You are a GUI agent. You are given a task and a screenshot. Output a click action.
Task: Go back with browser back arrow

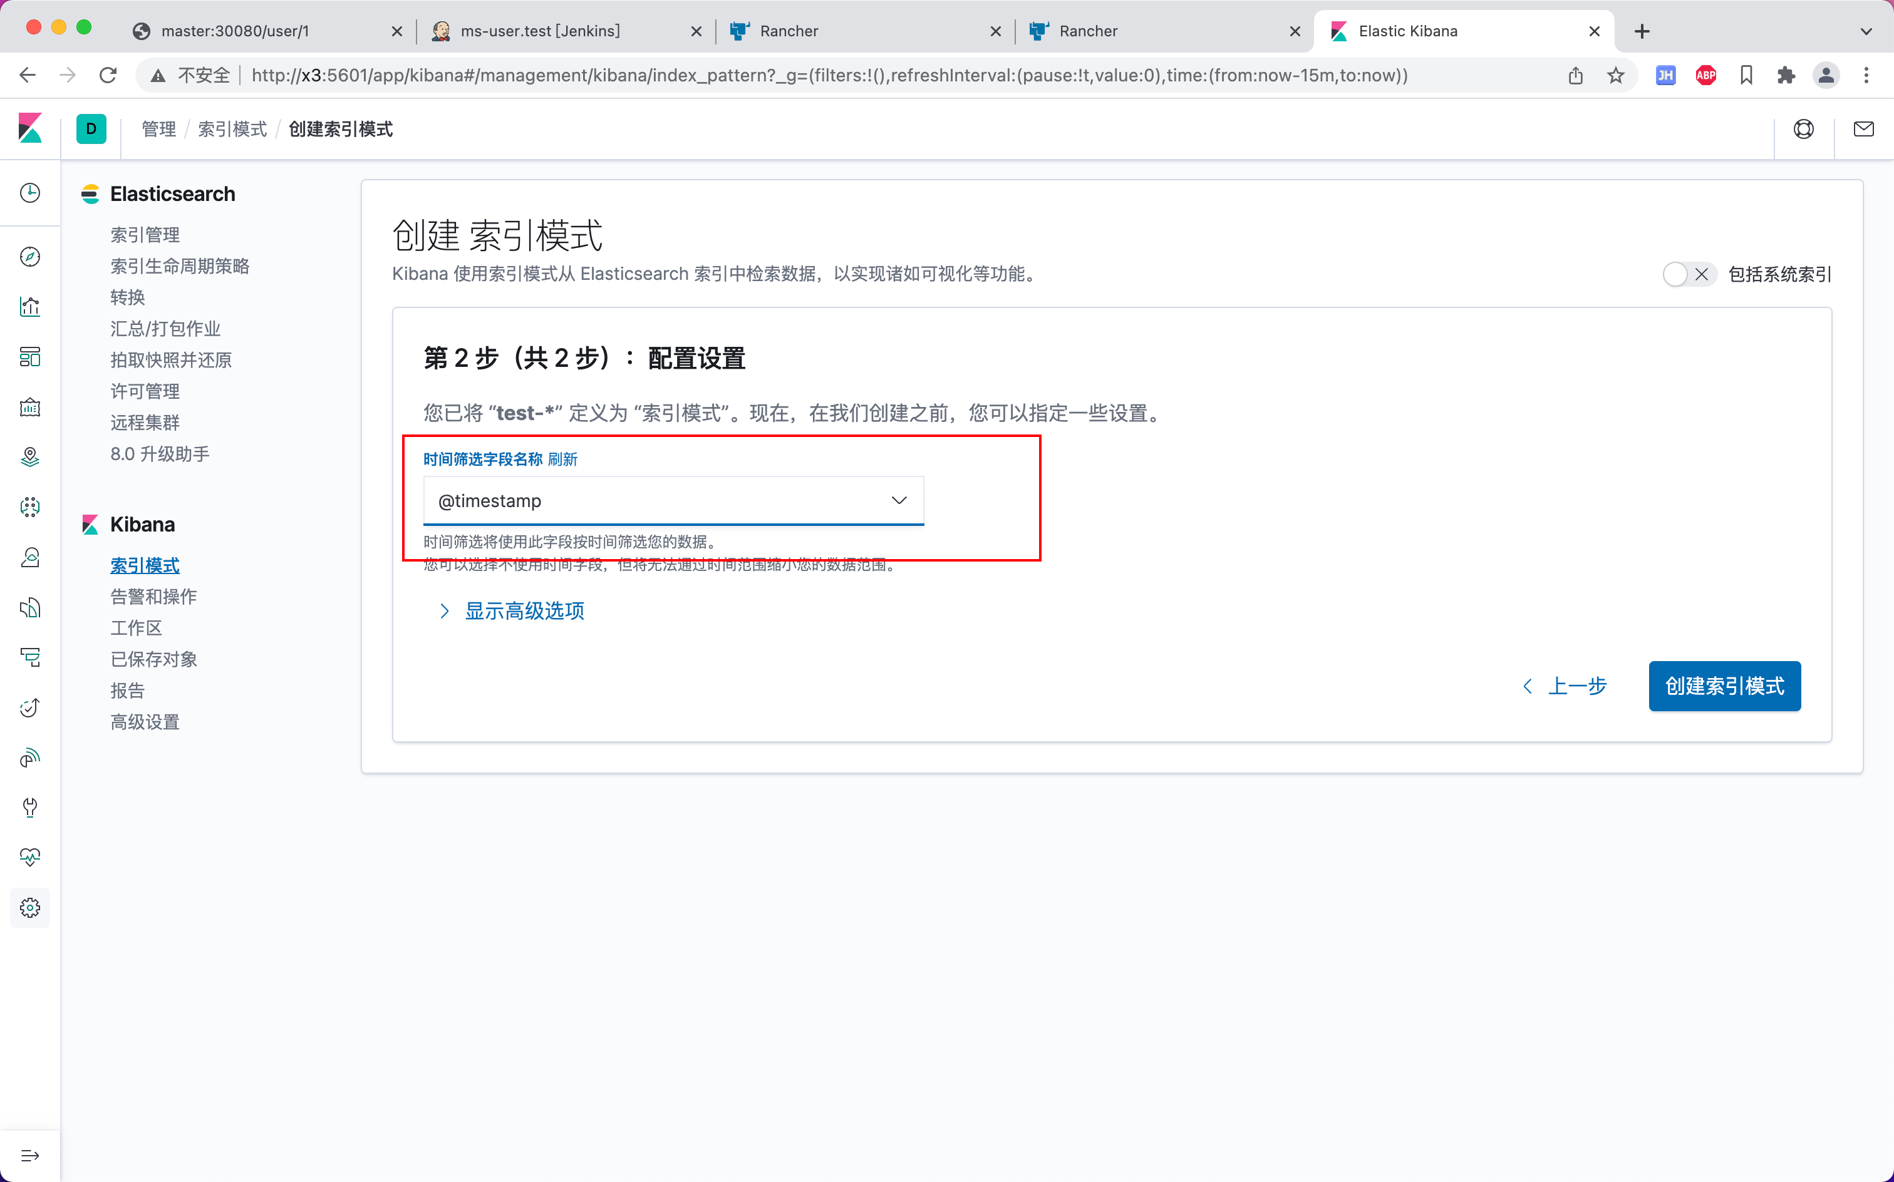tap(28, 75)
